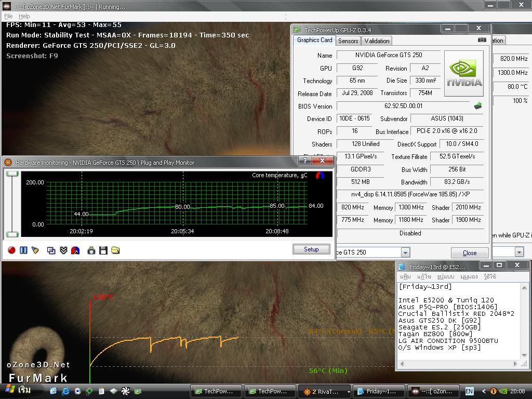This screenshot has width=532, height=399.
Task: Click the Asus GTS250 DK [G92] line in Notepad
Action: pos(440,320)
